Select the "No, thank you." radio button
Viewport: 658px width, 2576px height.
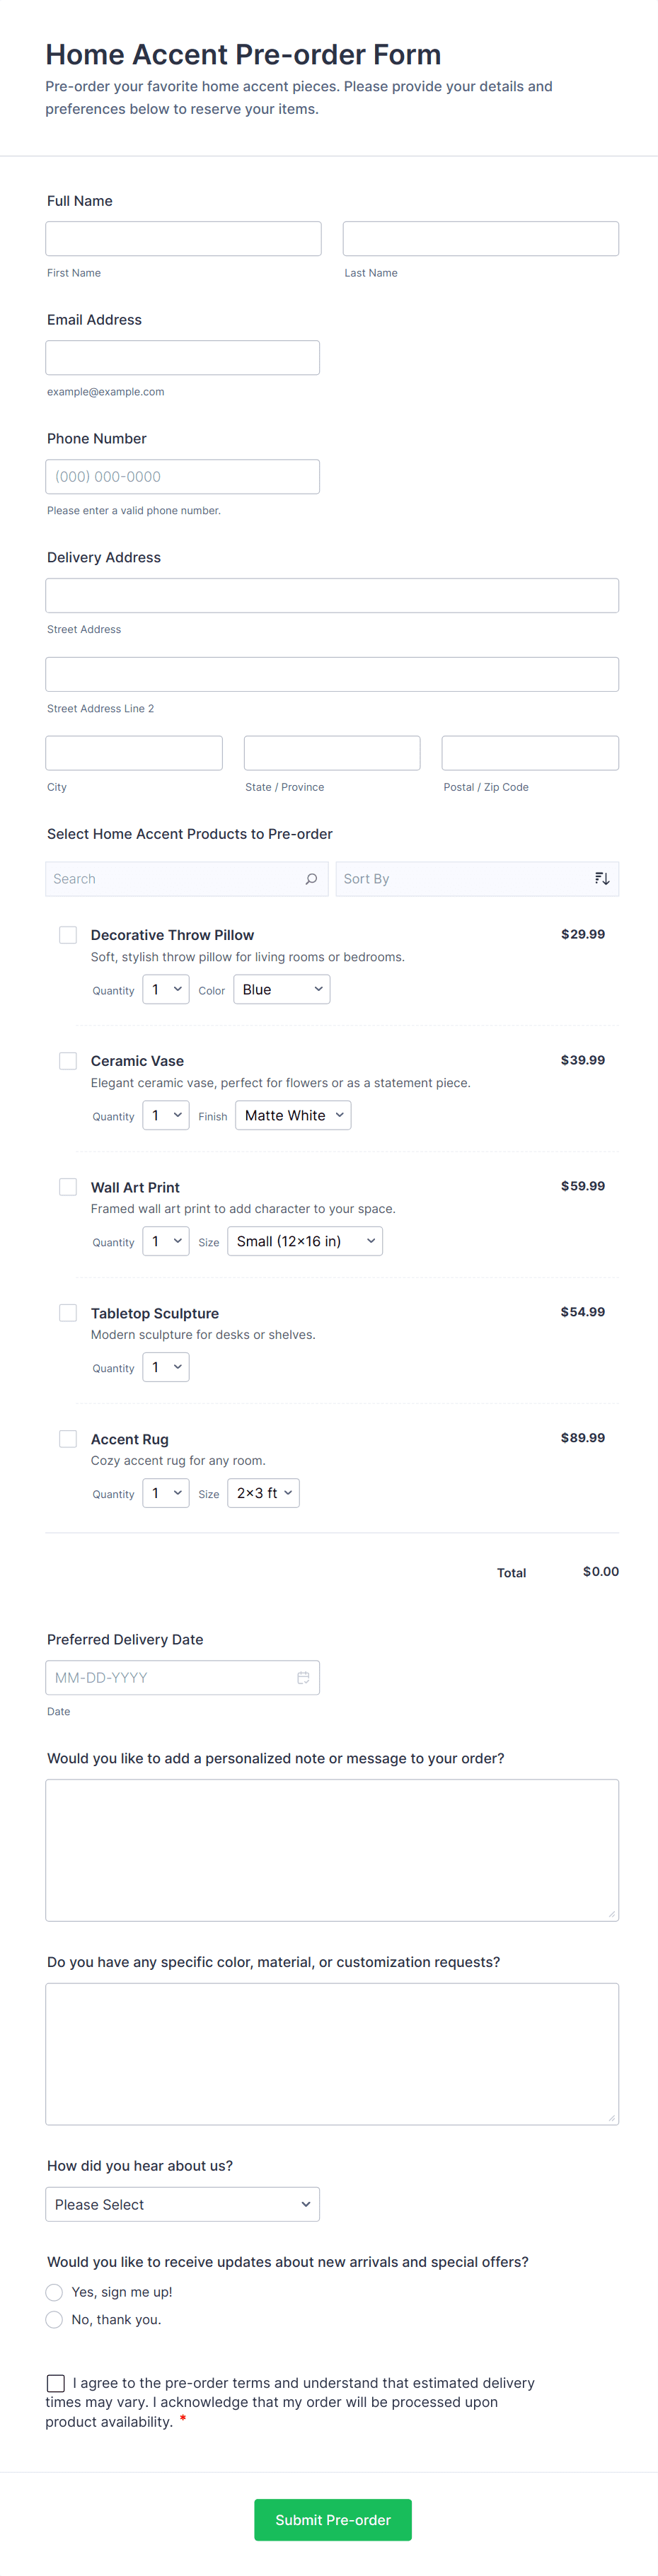point(55,2320)
